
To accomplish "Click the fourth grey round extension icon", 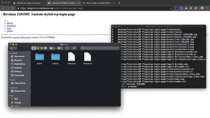I will (191, 8).
